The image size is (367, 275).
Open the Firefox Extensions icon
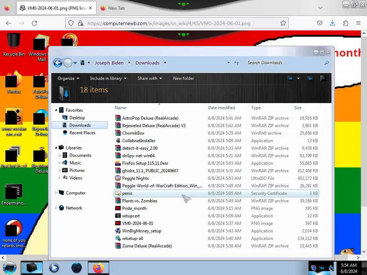coord(345,23)
